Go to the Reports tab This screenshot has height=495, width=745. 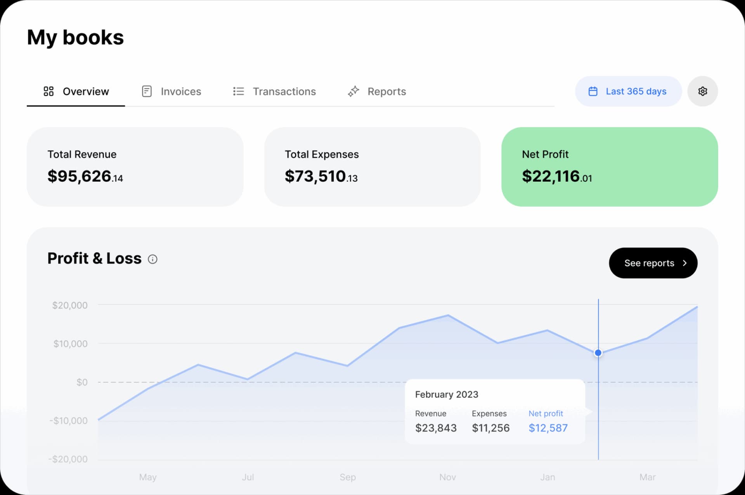tap(386, 91)
